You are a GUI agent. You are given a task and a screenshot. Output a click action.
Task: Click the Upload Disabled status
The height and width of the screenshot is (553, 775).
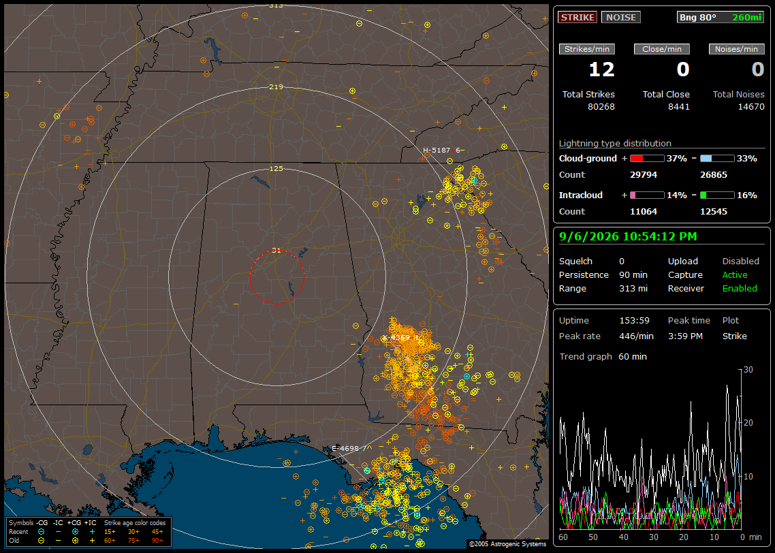[x=740, y=262]
